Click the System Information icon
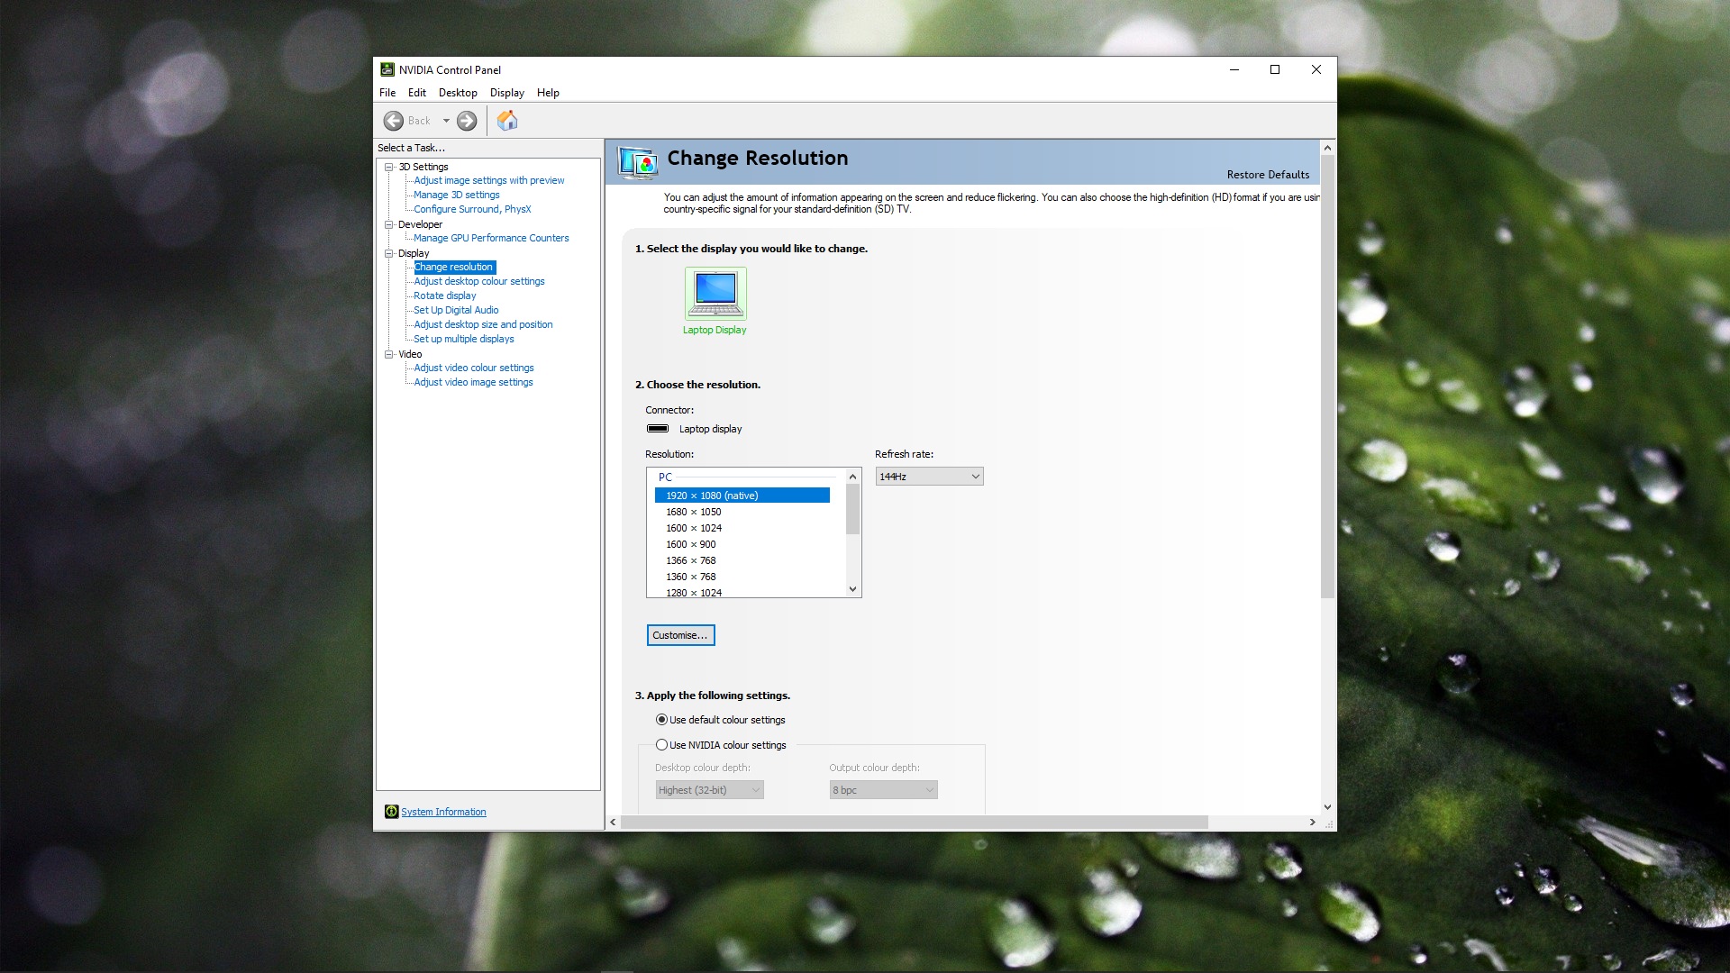1730x973 pixels. (x=391, y=812)
